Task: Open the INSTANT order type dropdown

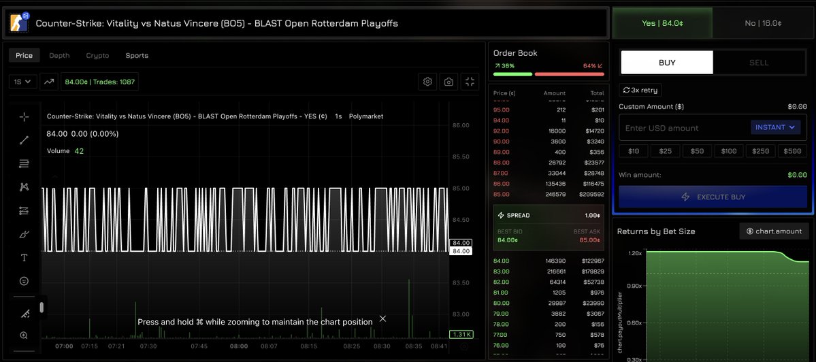Action: click(775, 127)
